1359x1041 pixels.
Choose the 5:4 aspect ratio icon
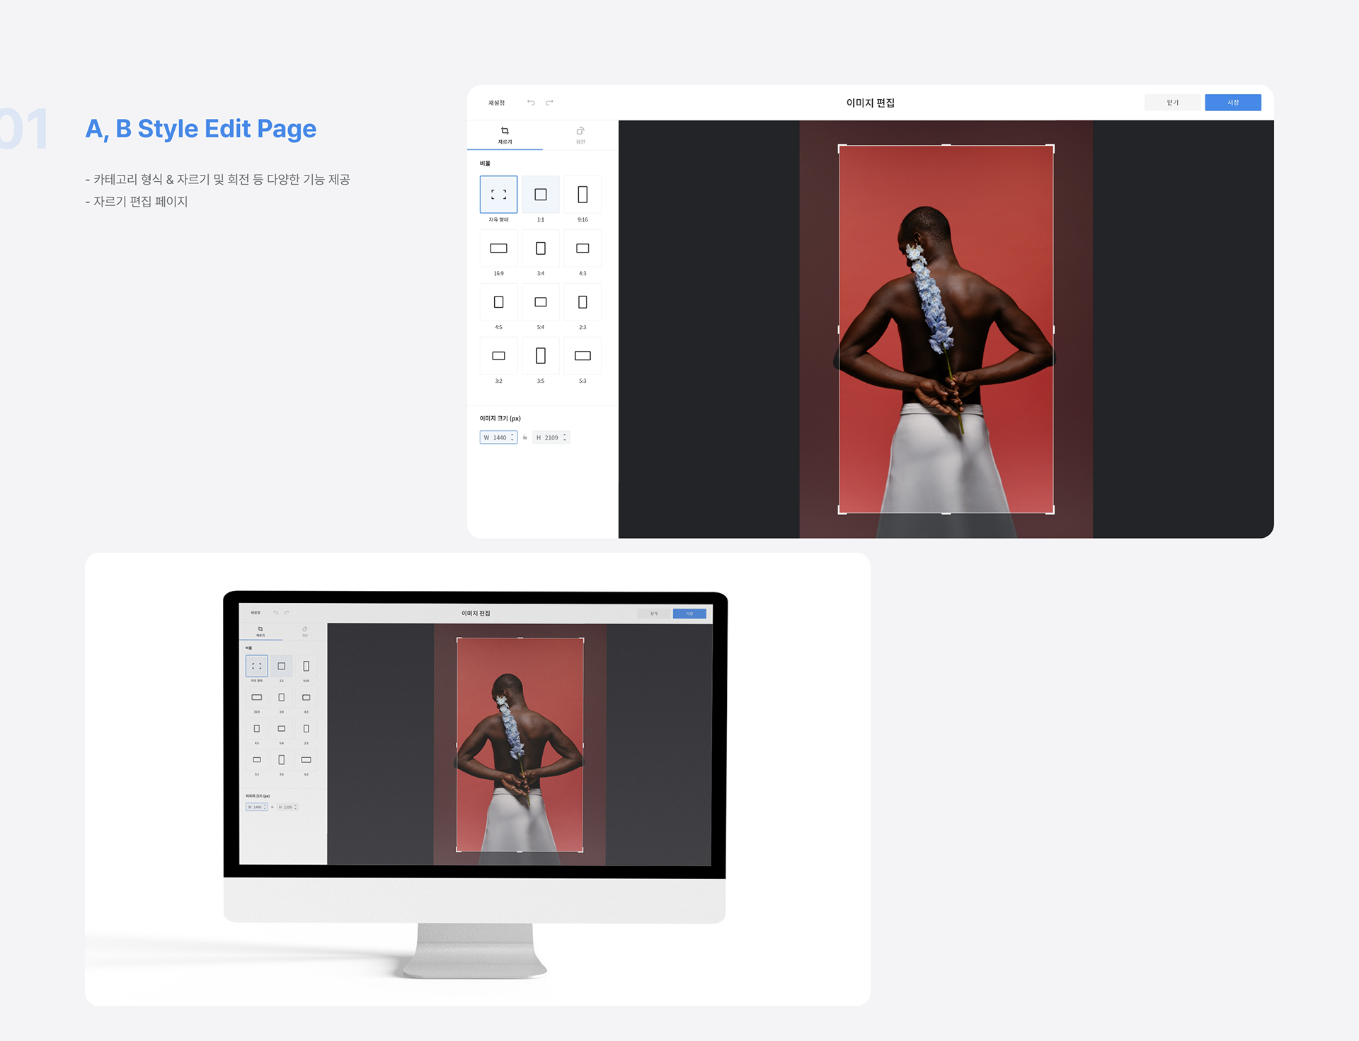tap(541, 302)
